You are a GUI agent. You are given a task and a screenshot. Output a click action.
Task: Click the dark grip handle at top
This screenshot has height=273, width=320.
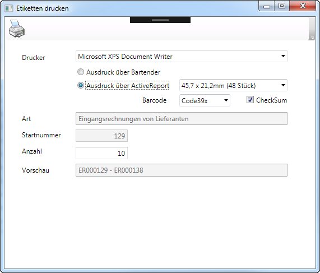160,20
